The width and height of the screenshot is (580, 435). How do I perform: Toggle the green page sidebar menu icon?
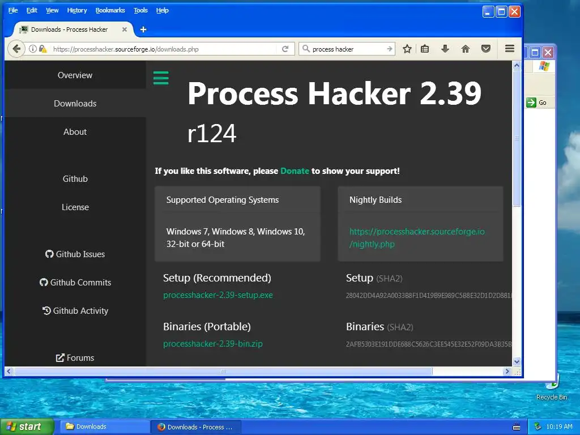coord(161,78)
